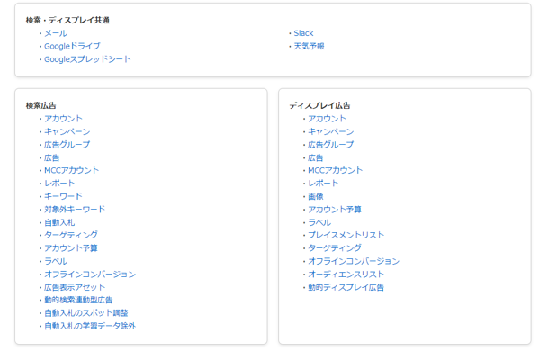Click the 広告表示アセット link
The image size is (540, 351).
(75, 287)
